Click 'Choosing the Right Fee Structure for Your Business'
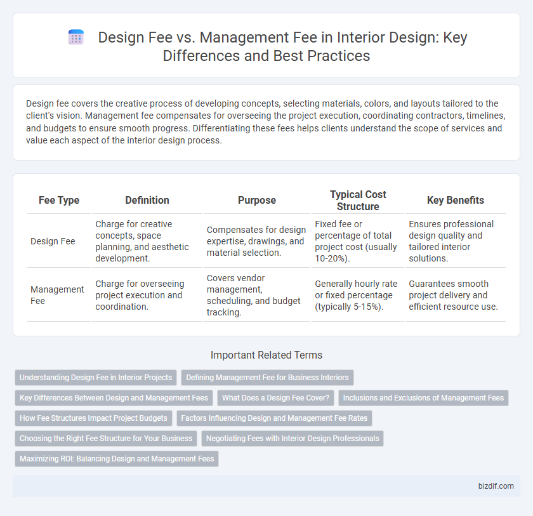 coord(106,439)
